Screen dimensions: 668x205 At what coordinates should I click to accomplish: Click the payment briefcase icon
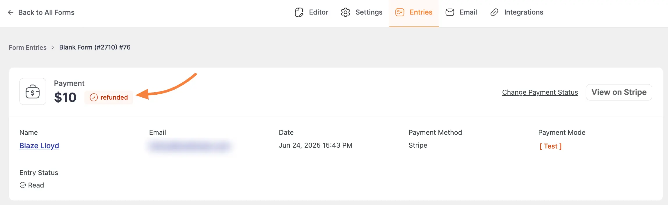click(x=33, y=91)
